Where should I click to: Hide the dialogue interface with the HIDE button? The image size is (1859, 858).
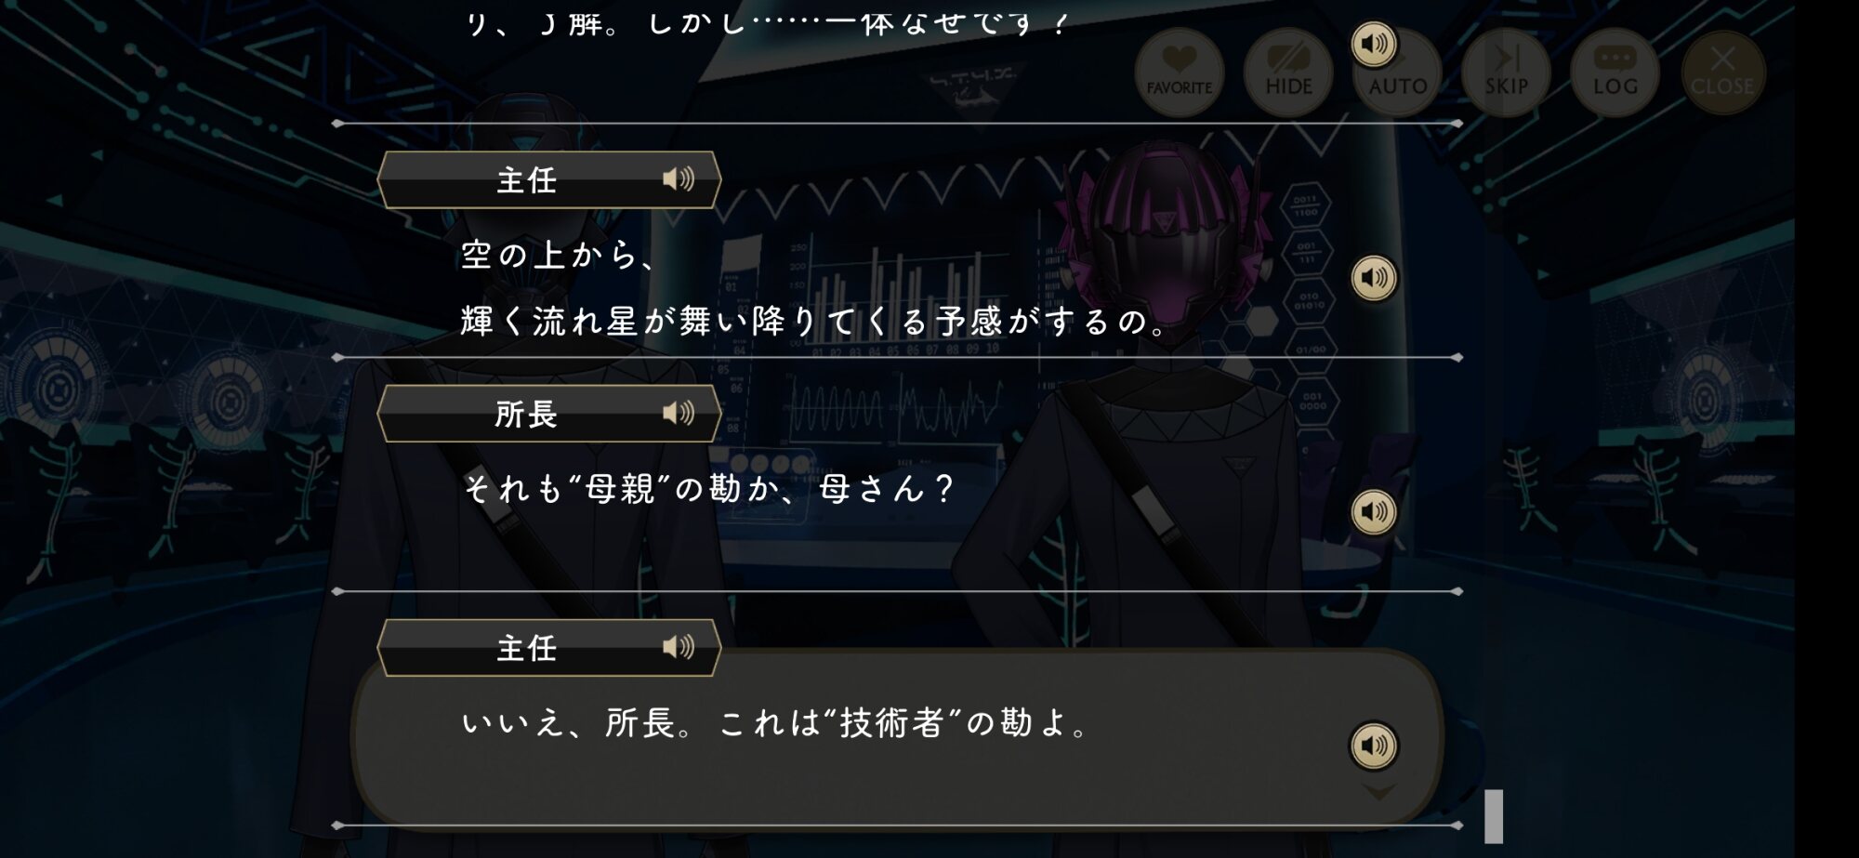point(1288,73)
